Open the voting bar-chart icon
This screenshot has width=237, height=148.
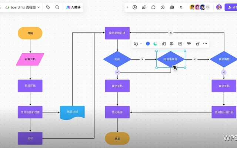pos(172,7)
